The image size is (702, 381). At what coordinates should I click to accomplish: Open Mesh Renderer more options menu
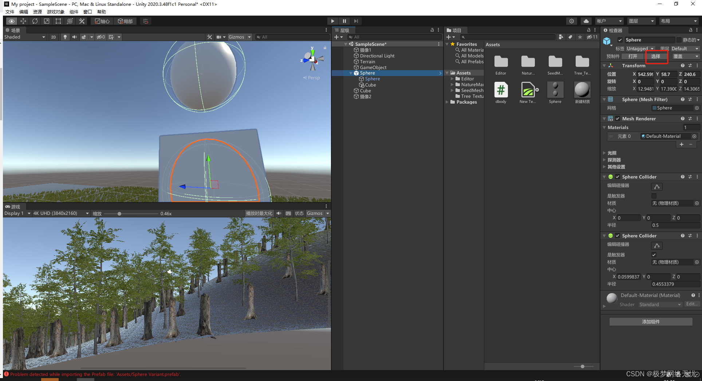click(697, 119)
